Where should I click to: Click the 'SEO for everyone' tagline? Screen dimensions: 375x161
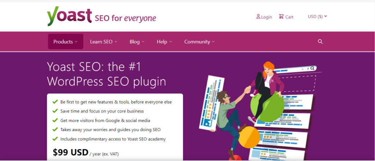[125, 18]
